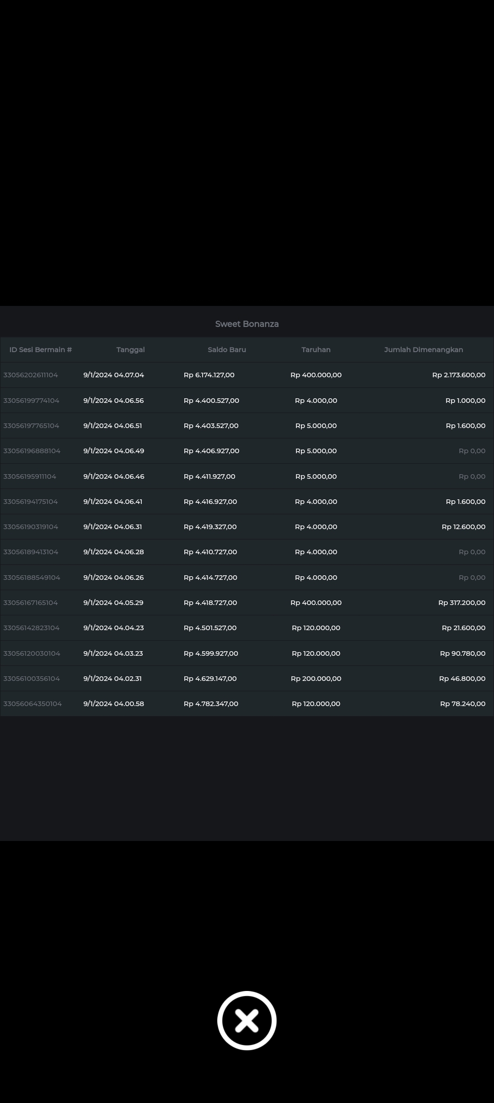
Task: Select the Rp 2.173.600,00 win amount
Action: [458, 375]
